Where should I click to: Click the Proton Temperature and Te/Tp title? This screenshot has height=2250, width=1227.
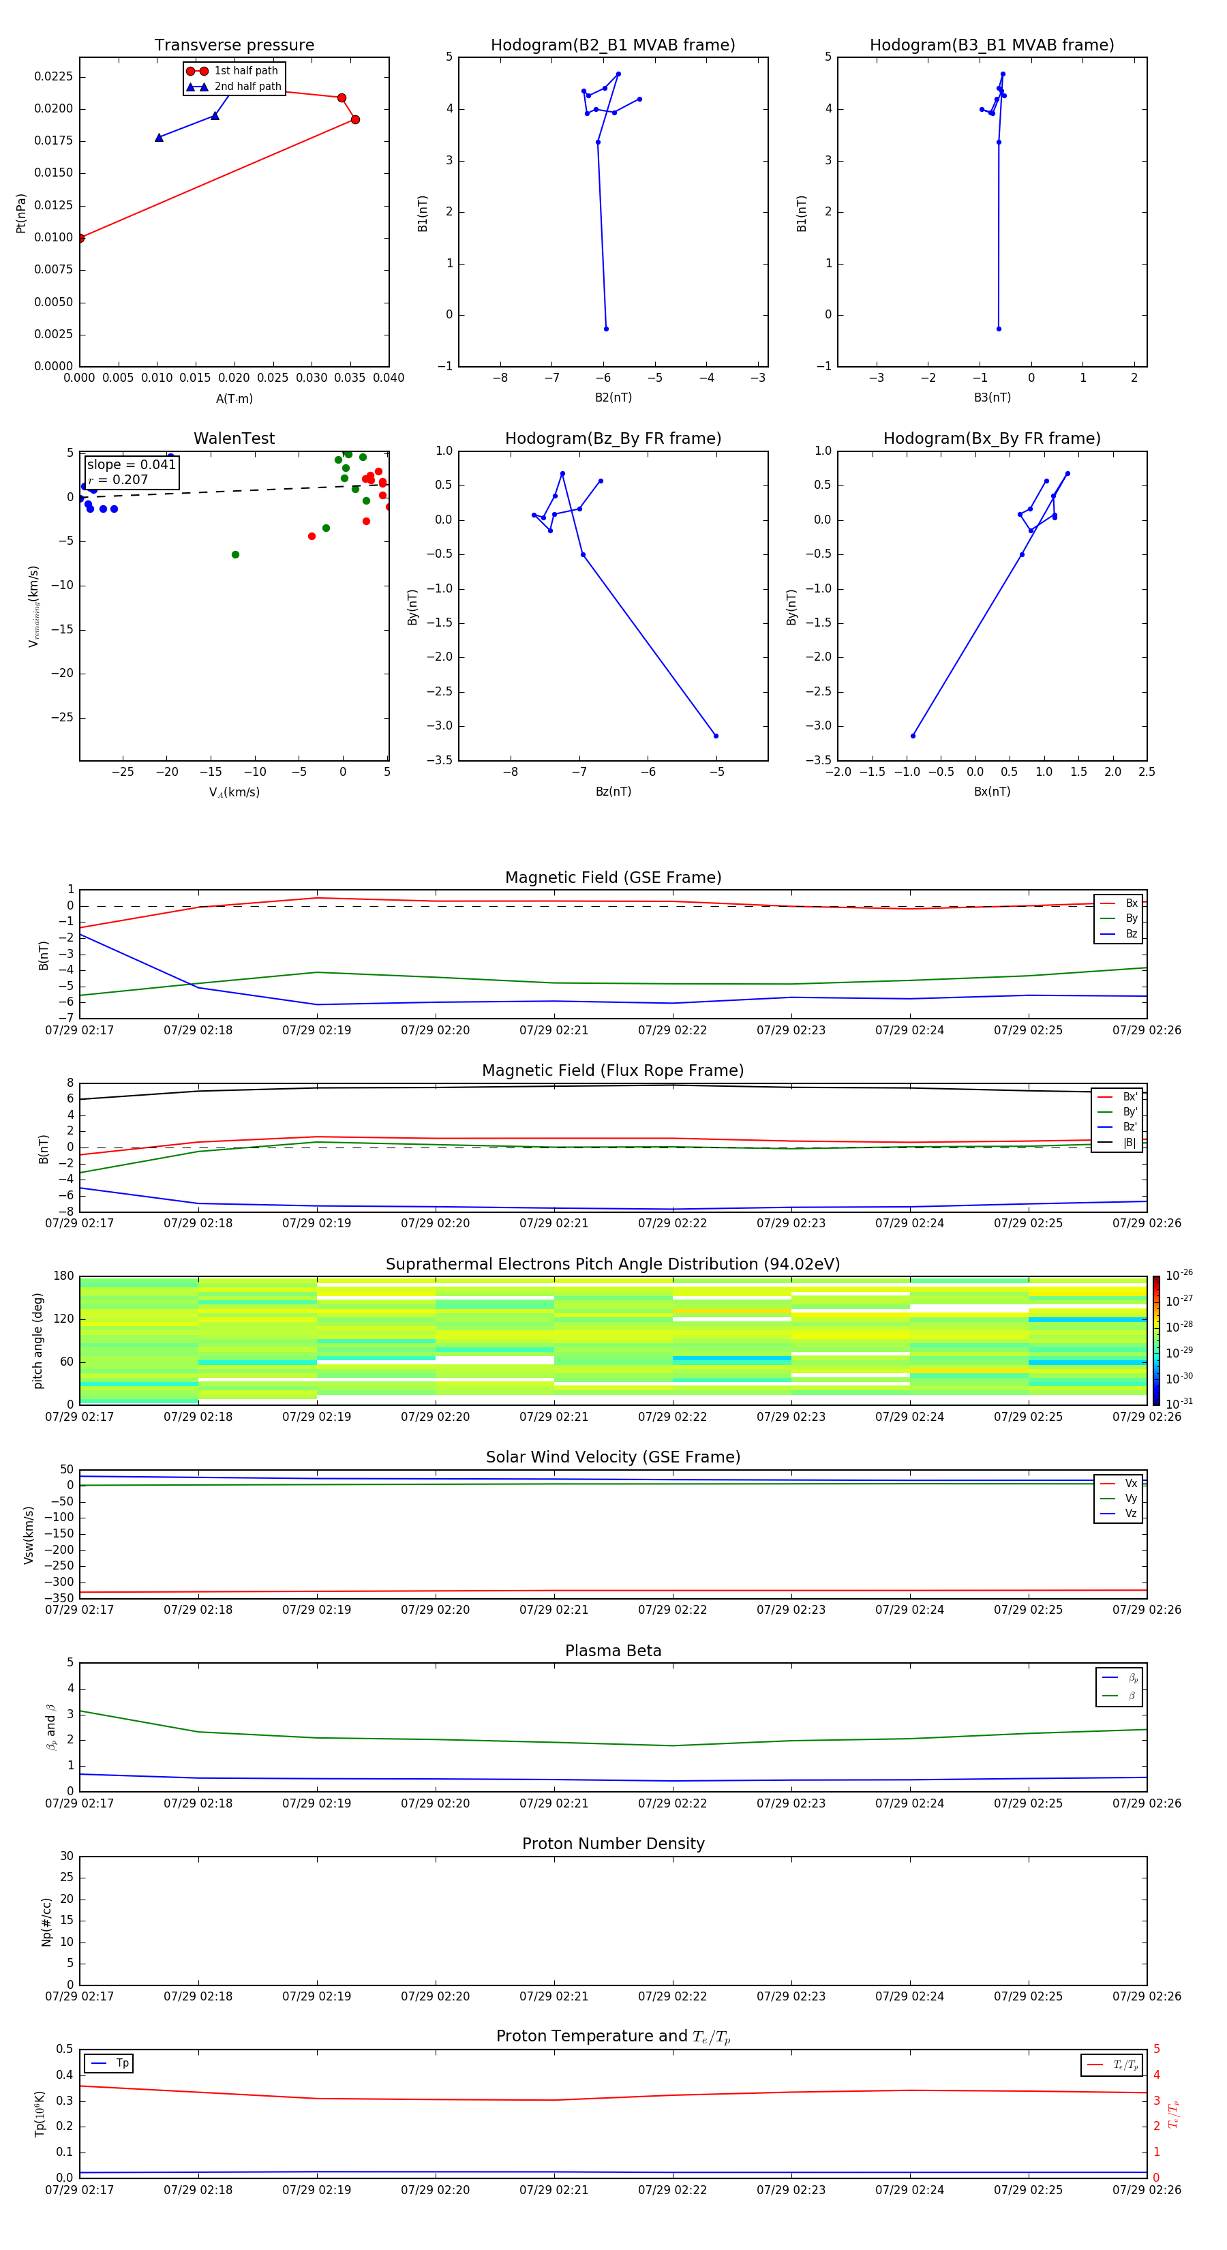tap(613, 2037)
